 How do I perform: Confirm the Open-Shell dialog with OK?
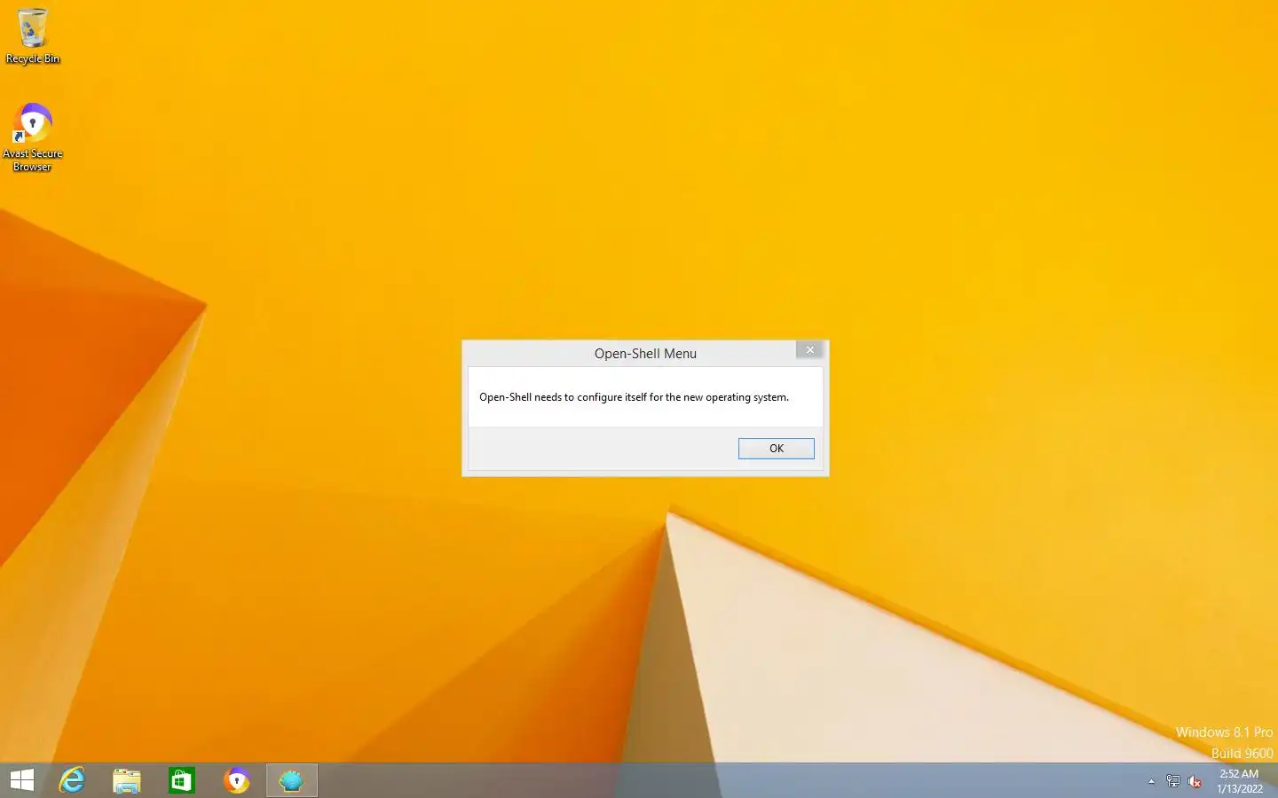[x=776, y=449]
